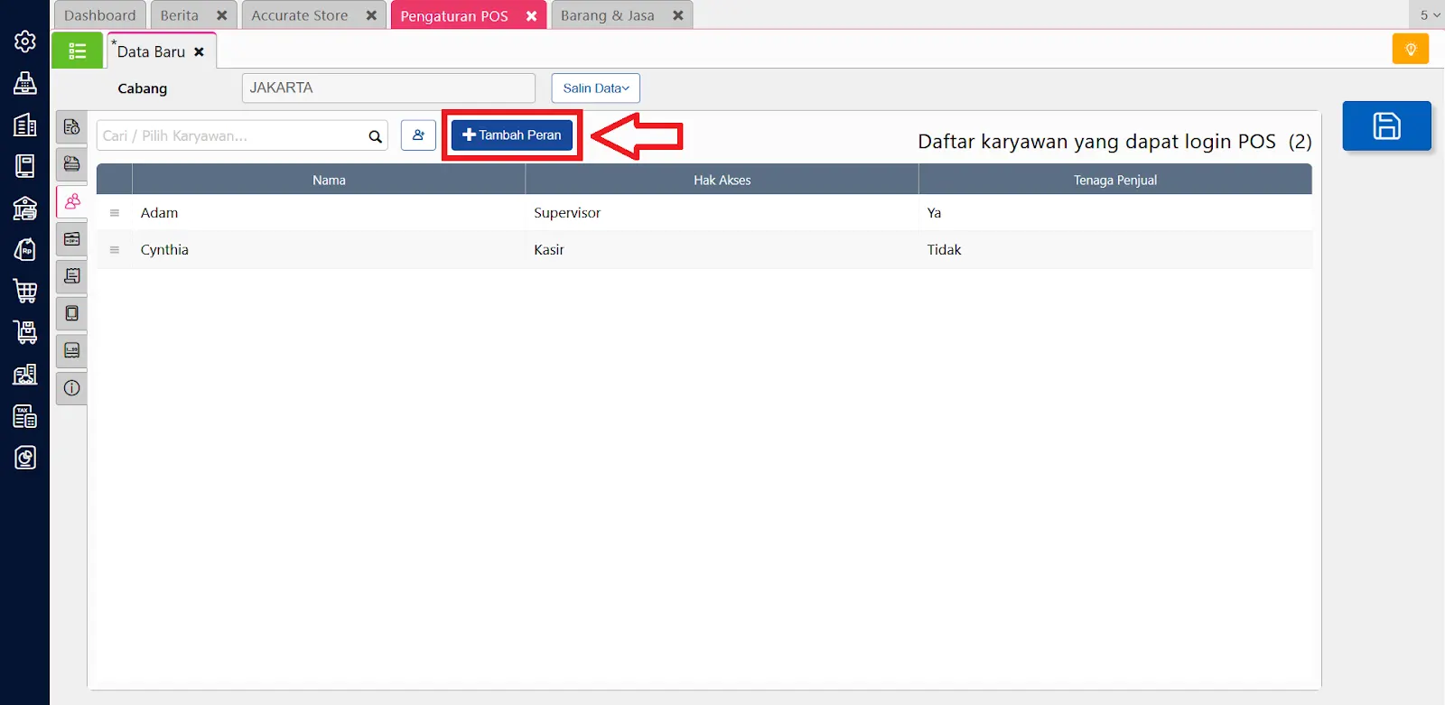Click the search magnifier in employee field
The height and width of the screenshot is (705, 1445).
tap(375, 136)
